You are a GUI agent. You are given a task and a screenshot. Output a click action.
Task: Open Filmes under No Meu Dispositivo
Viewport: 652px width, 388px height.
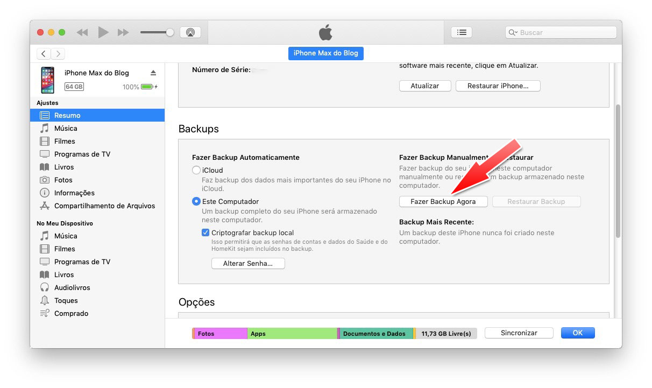click(97, 249)
